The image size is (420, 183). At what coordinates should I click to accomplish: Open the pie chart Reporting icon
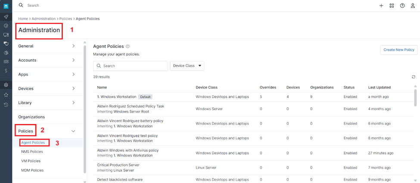click(x=6, y=53)
